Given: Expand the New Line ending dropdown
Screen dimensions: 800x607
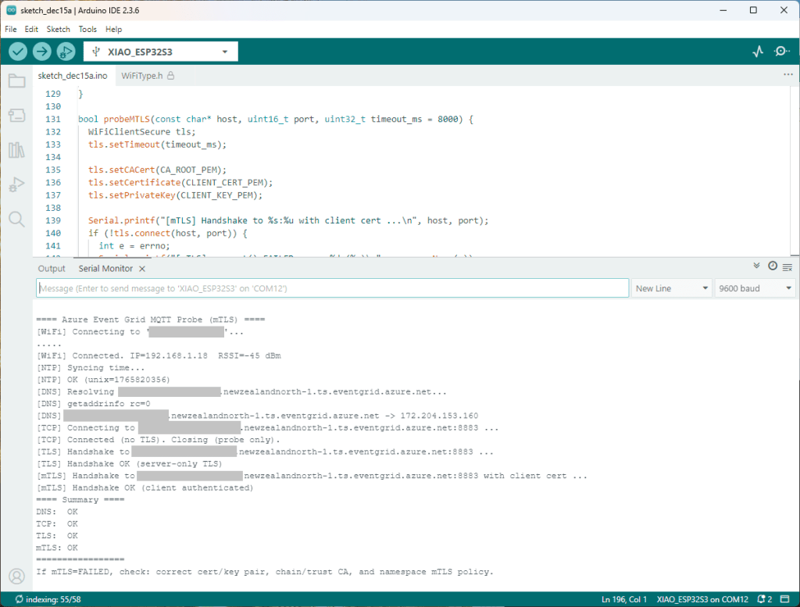Looking at the screenshot, I should pyautogui.click(x=672, y=288).
